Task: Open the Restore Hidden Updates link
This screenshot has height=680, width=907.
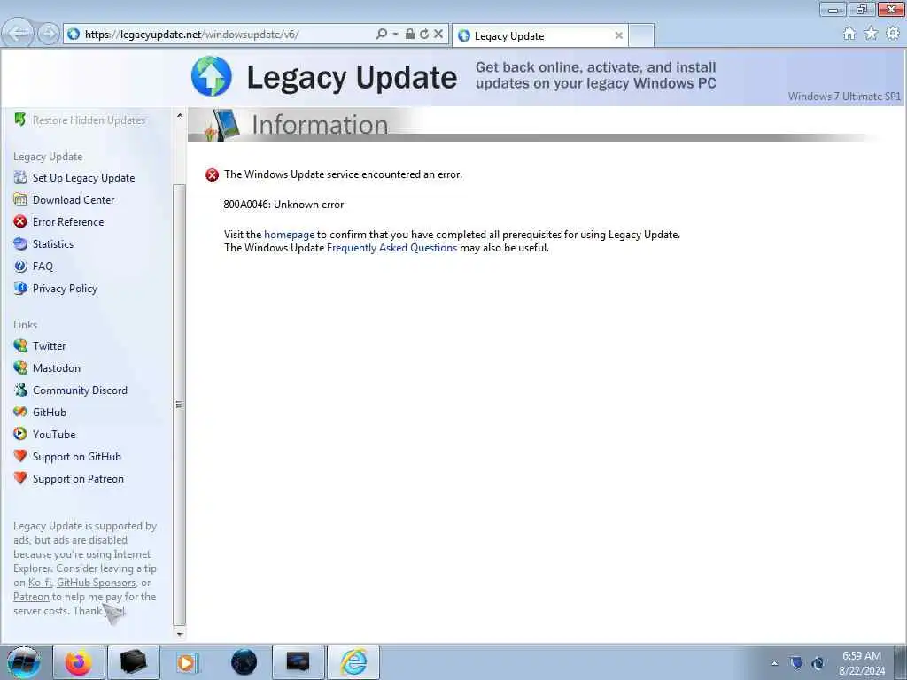Action: point(89,120)
